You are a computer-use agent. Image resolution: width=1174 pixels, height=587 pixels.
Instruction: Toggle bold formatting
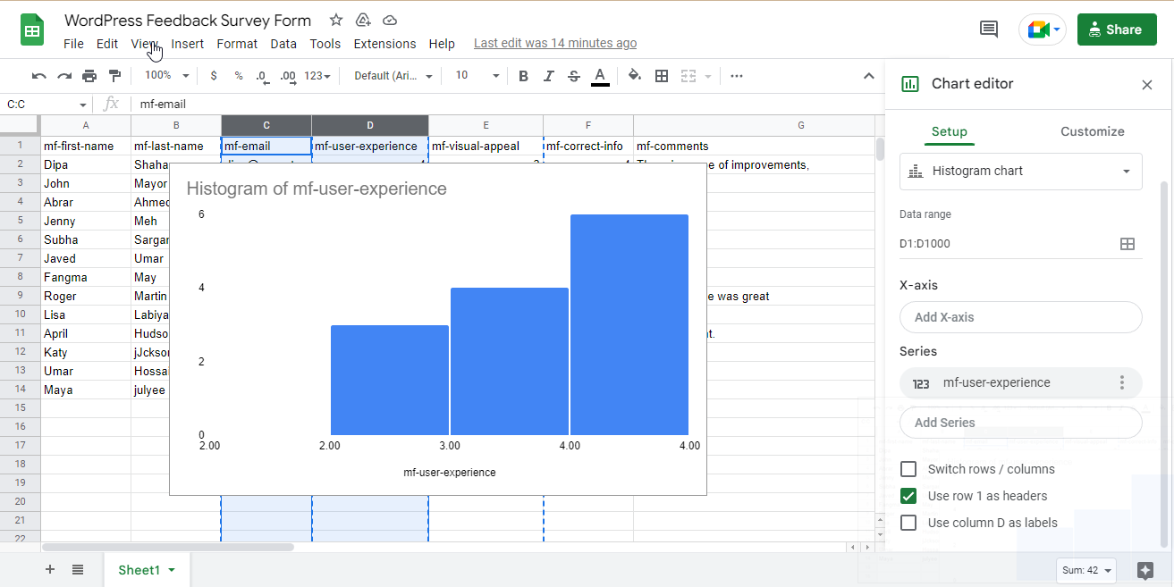click(x=524, y=76)
